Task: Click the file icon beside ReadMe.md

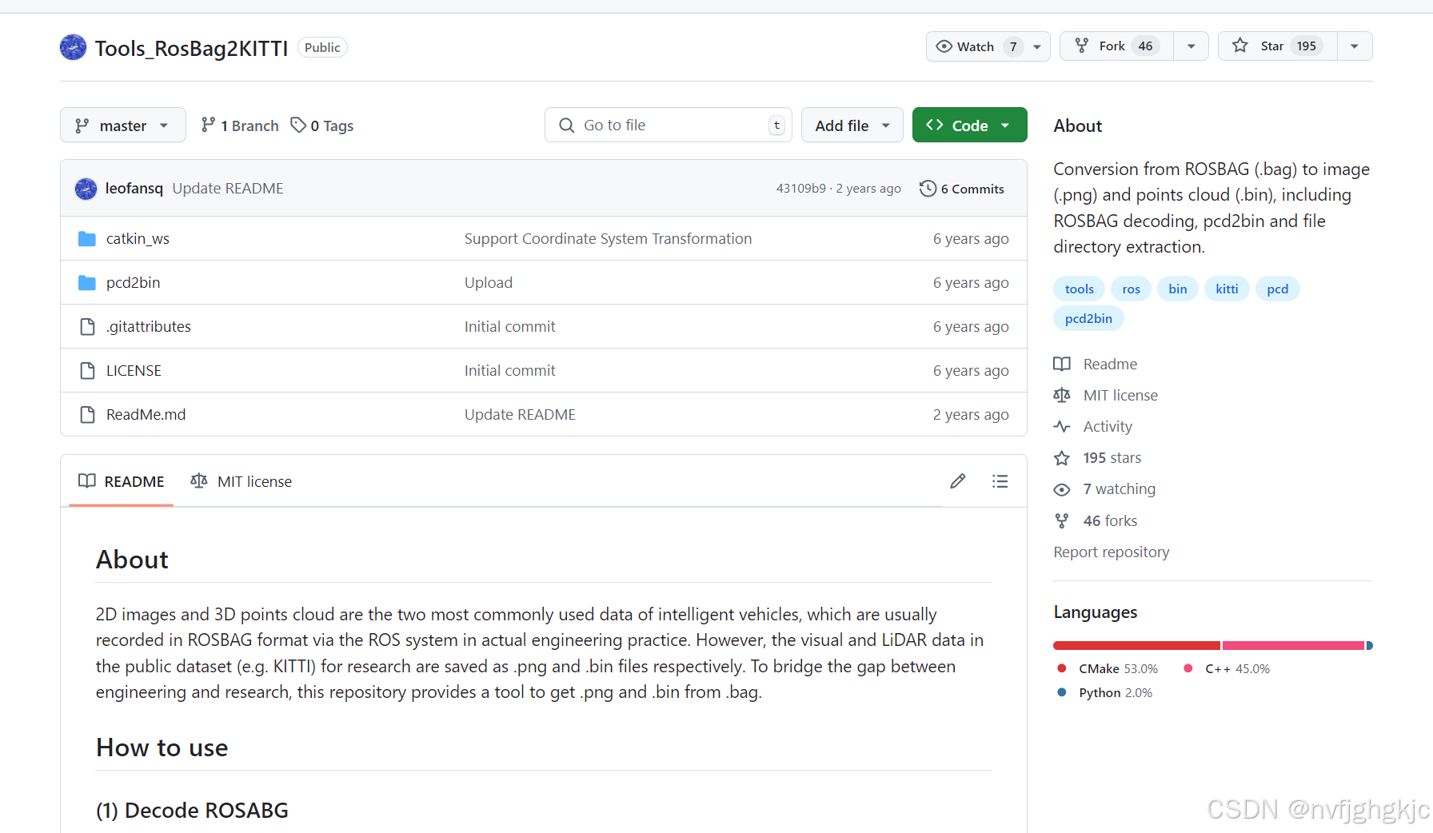Action: (x=87, y=415)
